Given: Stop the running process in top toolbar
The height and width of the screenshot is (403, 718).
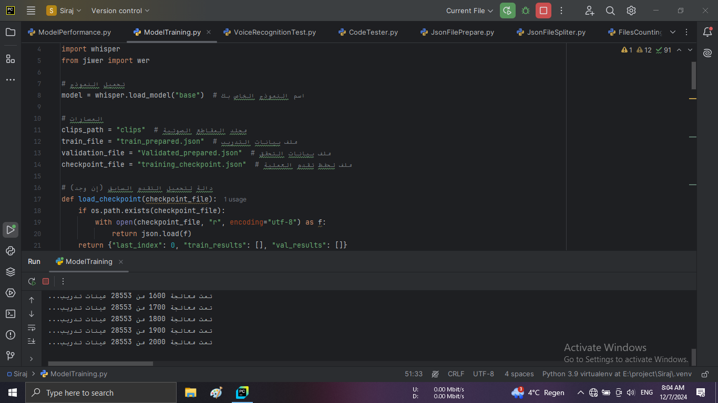Looking at the screenshot, I should [x=543, y=10].
